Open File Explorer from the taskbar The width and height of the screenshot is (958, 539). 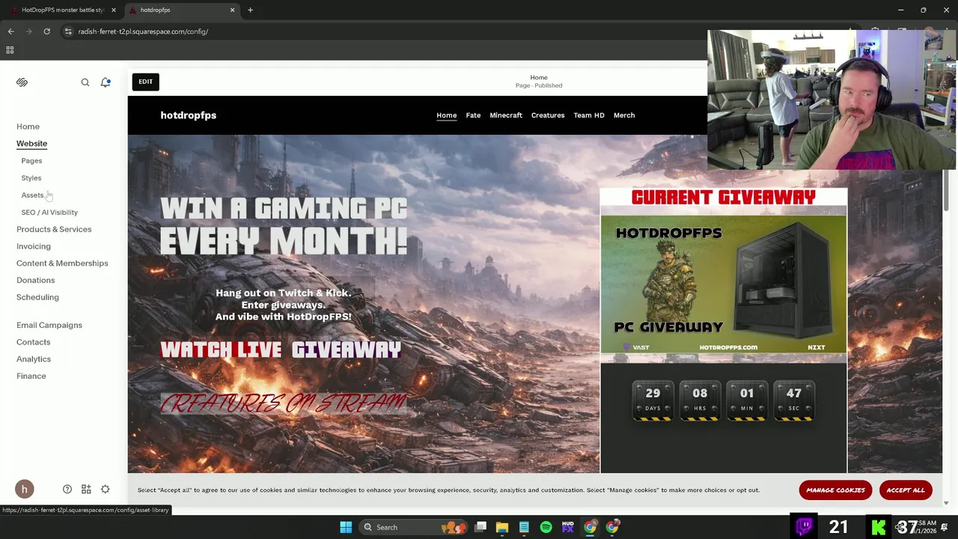tap(502, 527)
